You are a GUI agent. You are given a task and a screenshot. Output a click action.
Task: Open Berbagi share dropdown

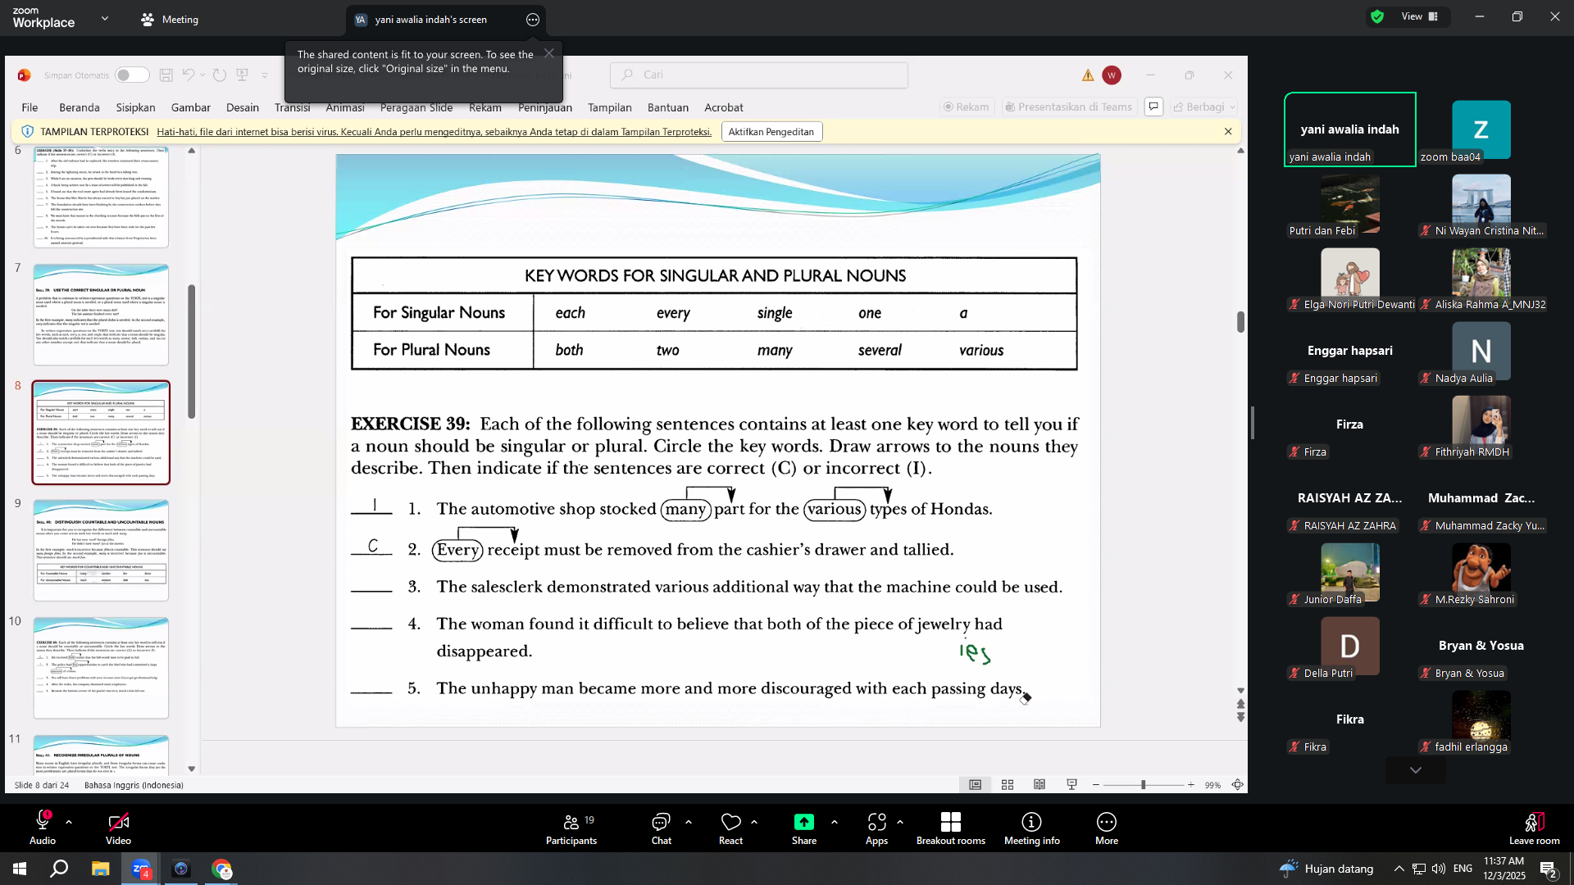point(1203,107)
